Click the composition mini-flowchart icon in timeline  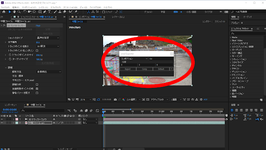tap(69, 111)
